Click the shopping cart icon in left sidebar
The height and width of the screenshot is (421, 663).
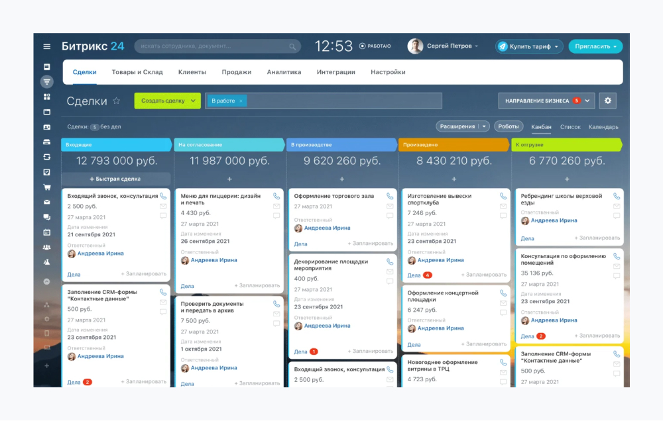pos(46,187)
